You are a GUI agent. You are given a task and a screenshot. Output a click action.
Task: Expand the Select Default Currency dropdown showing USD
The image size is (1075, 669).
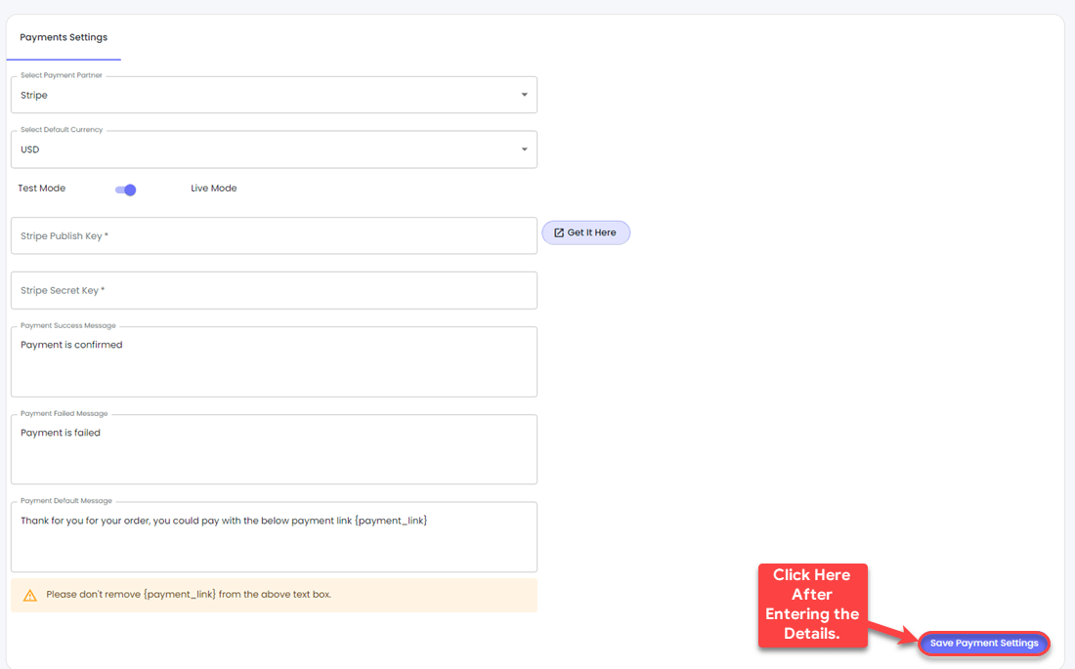(x=274, y=149)
